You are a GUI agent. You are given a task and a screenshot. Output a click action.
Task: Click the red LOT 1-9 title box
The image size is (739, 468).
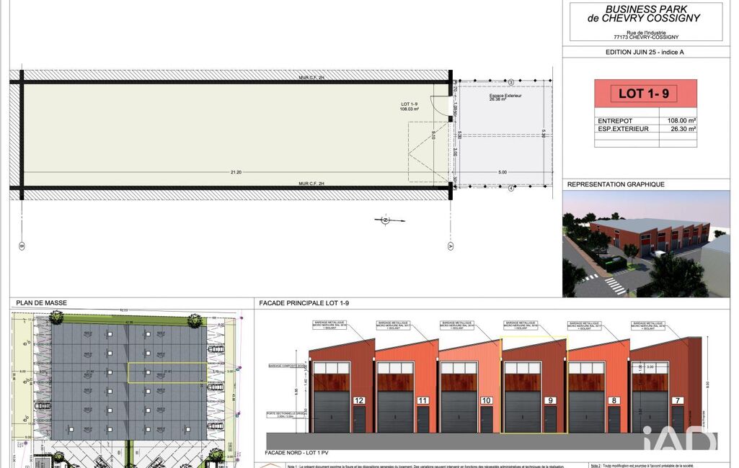click(645, 93)
